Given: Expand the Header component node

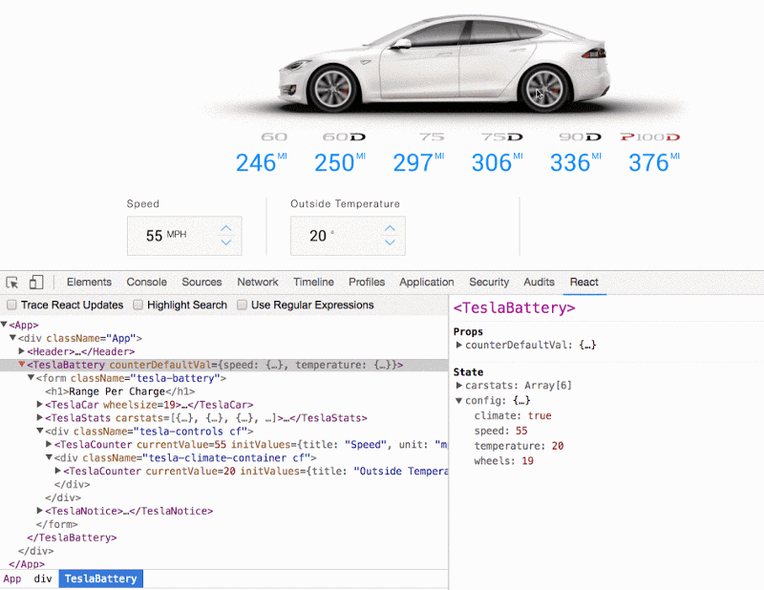Looking at the screenshot, I should pos(22,351).
